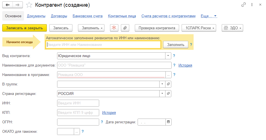Click ellipsis button of ОКАТО для таможни
266x140 pixels.
77,132
